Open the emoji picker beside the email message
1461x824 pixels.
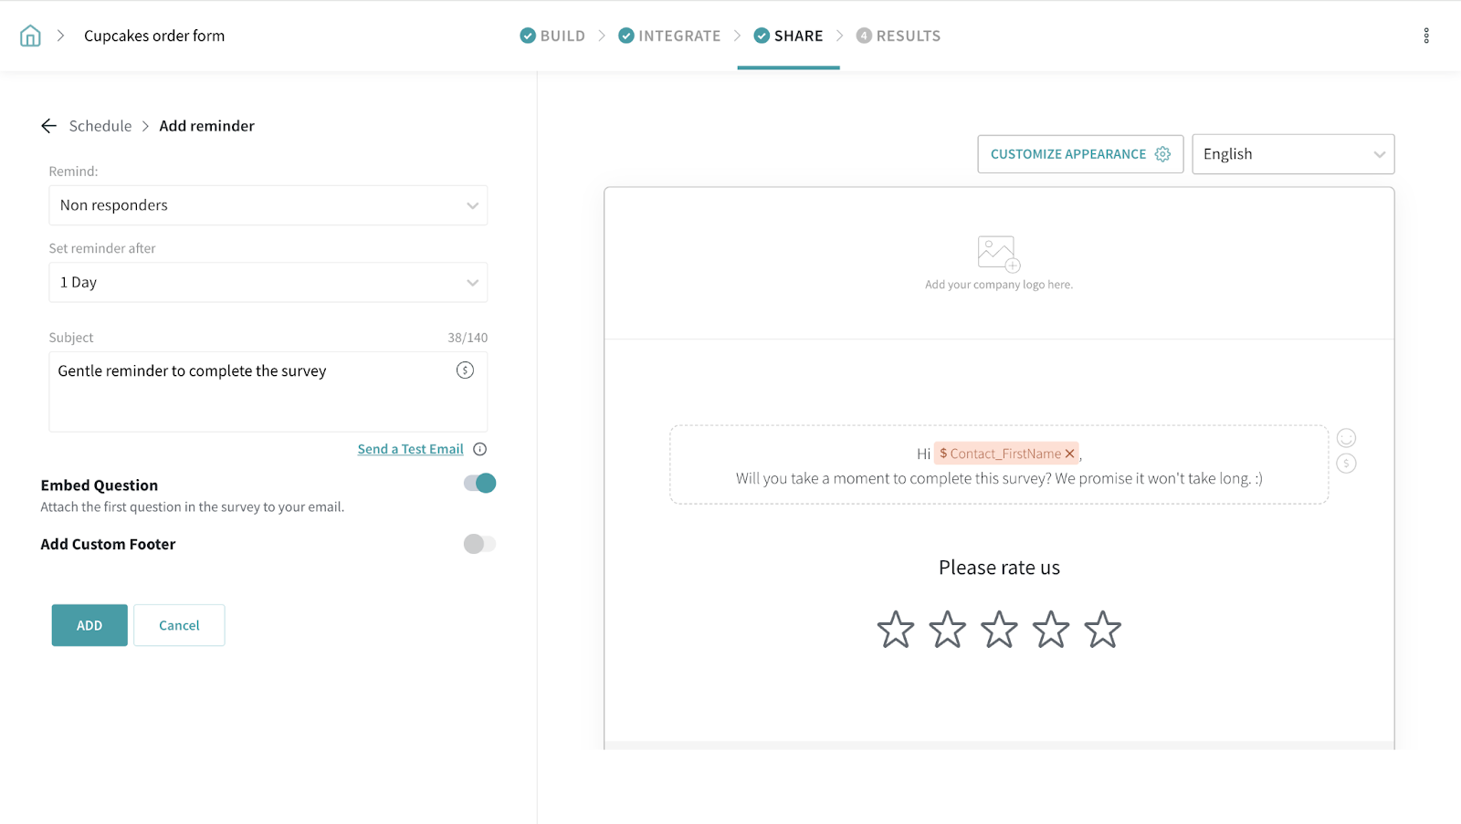pyautogui.click(x=1346, y=438)
